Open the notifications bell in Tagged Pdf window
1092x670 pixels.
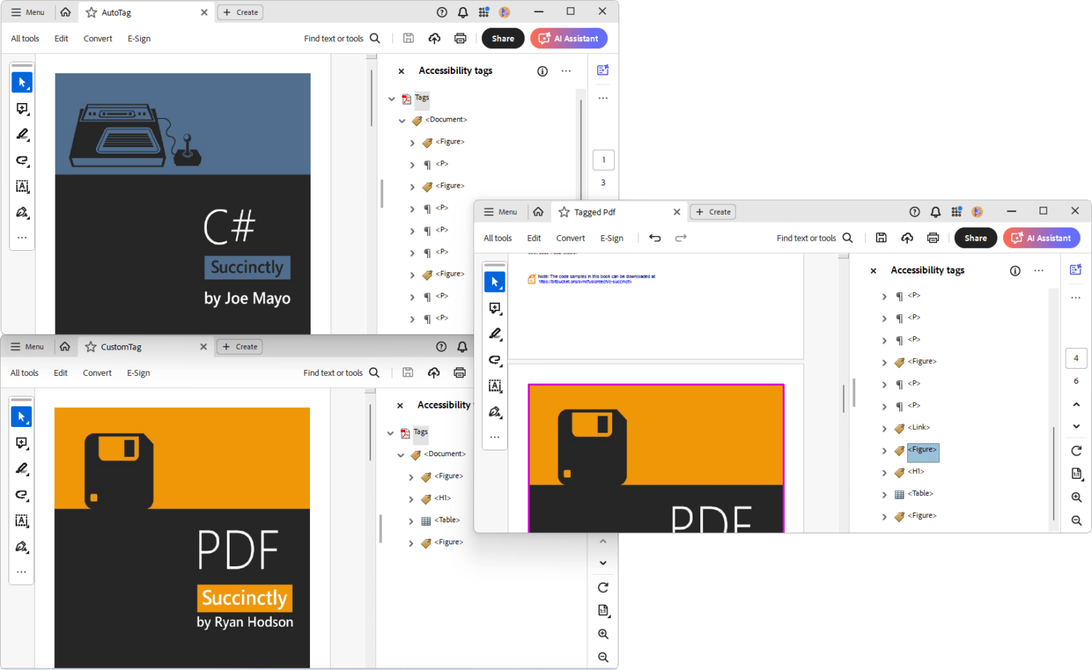click(936, 212)
